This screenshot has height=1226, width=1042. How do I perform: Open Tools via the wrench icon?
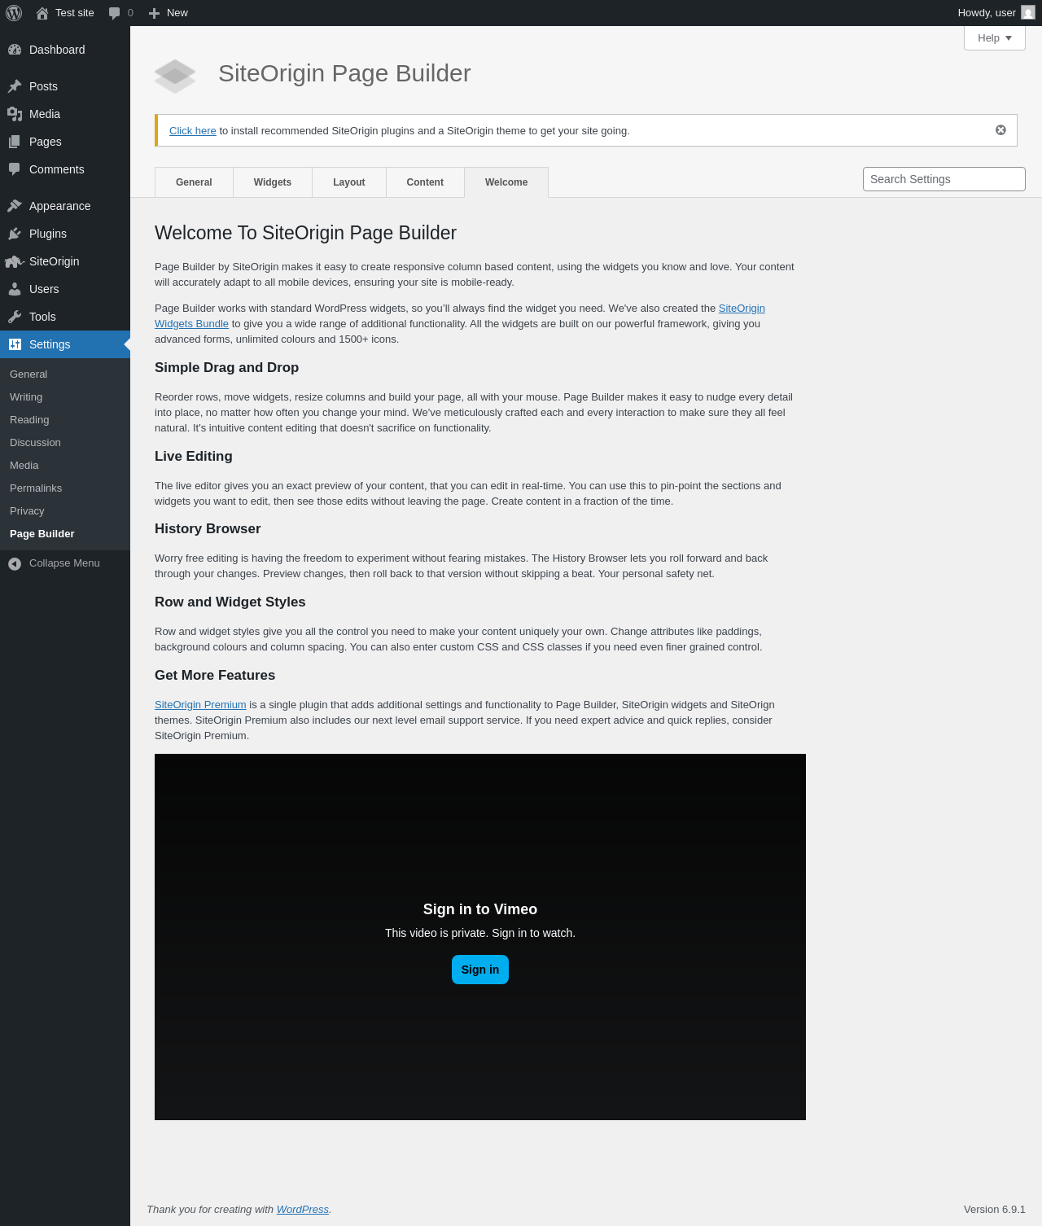pos(15,317)
